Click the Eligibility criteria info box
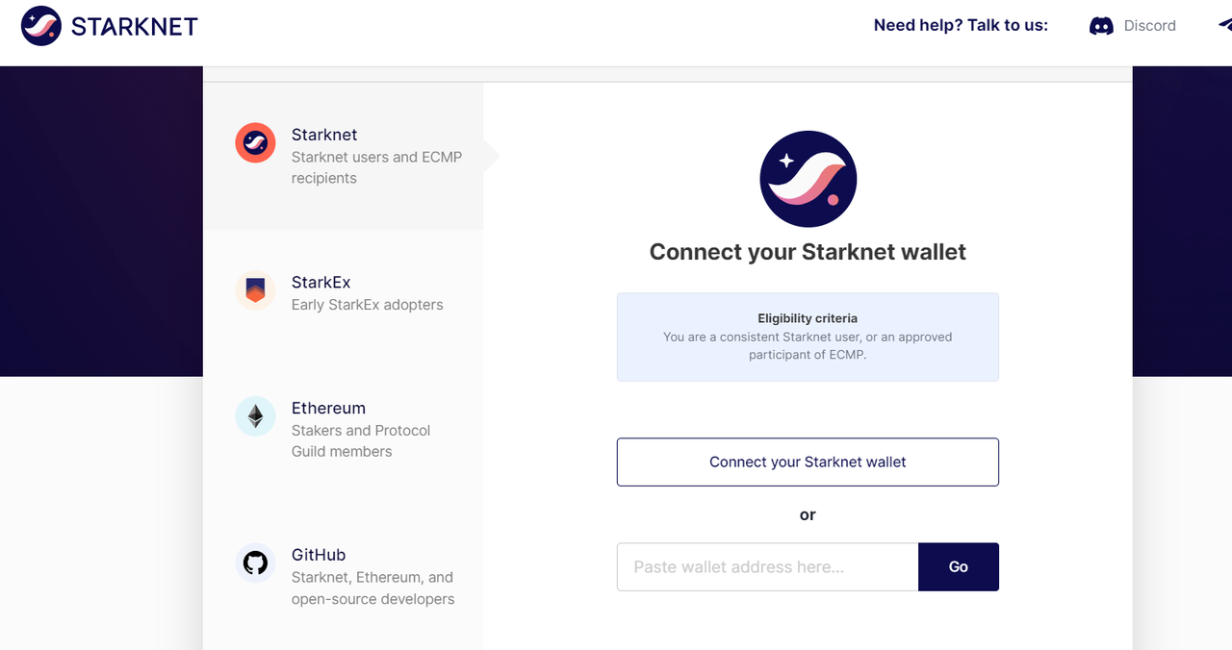Viewport: 1232px width, 650px height. coord(808,337)
